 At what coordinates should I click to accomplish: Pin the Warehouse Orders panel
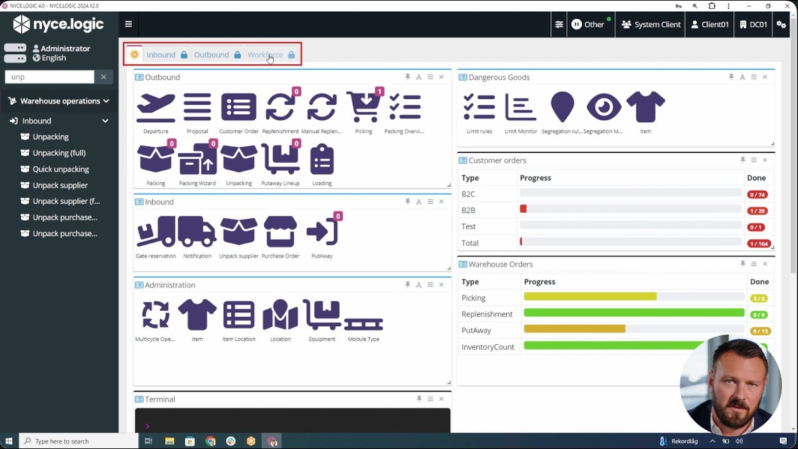[x=742, y=264]
